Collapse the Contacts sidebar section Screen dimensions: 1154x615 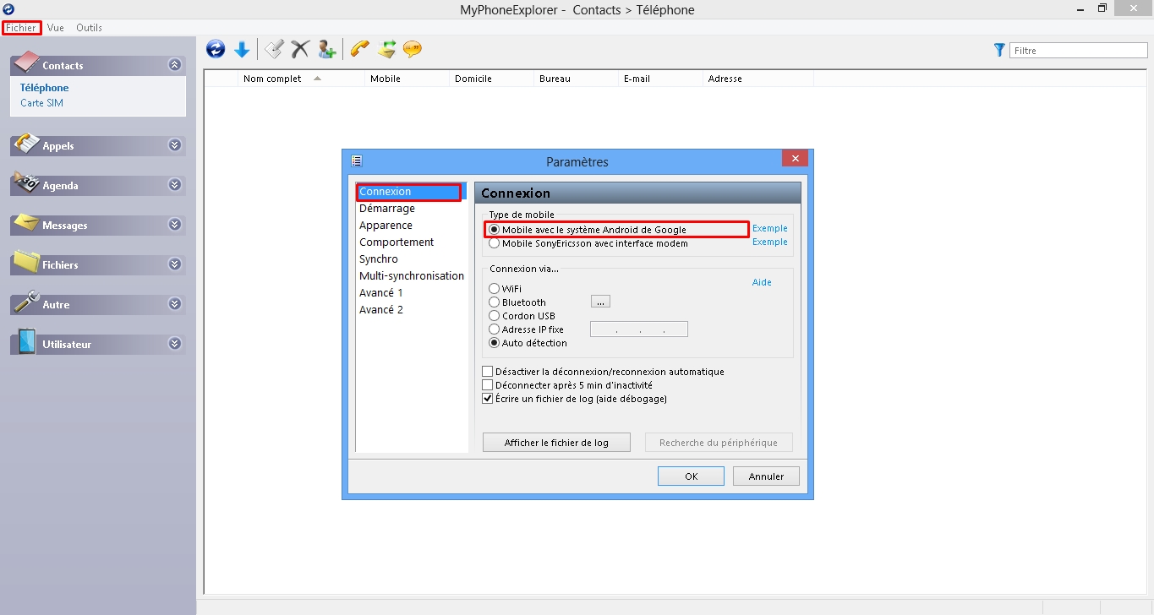coord(175,65)
